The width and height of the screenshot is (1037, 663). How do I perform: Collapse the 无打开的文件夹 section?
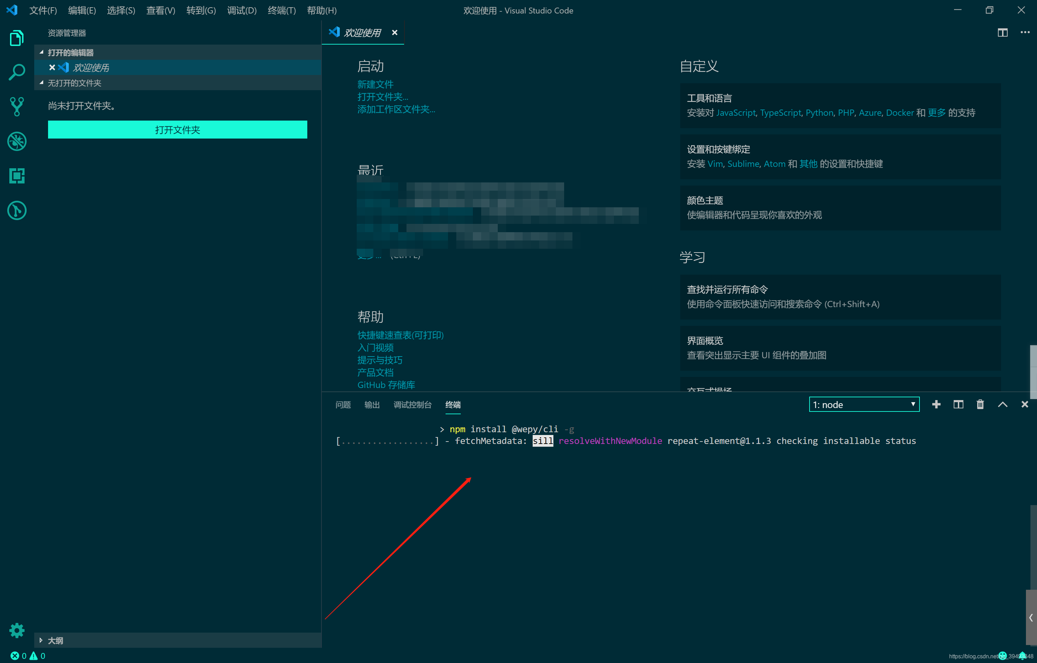[177, 83]
